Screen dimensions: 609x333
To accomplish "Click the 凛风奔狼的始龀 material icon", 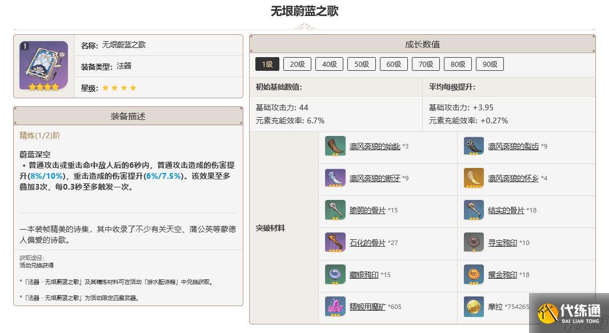I will click(x=335, y=146).
